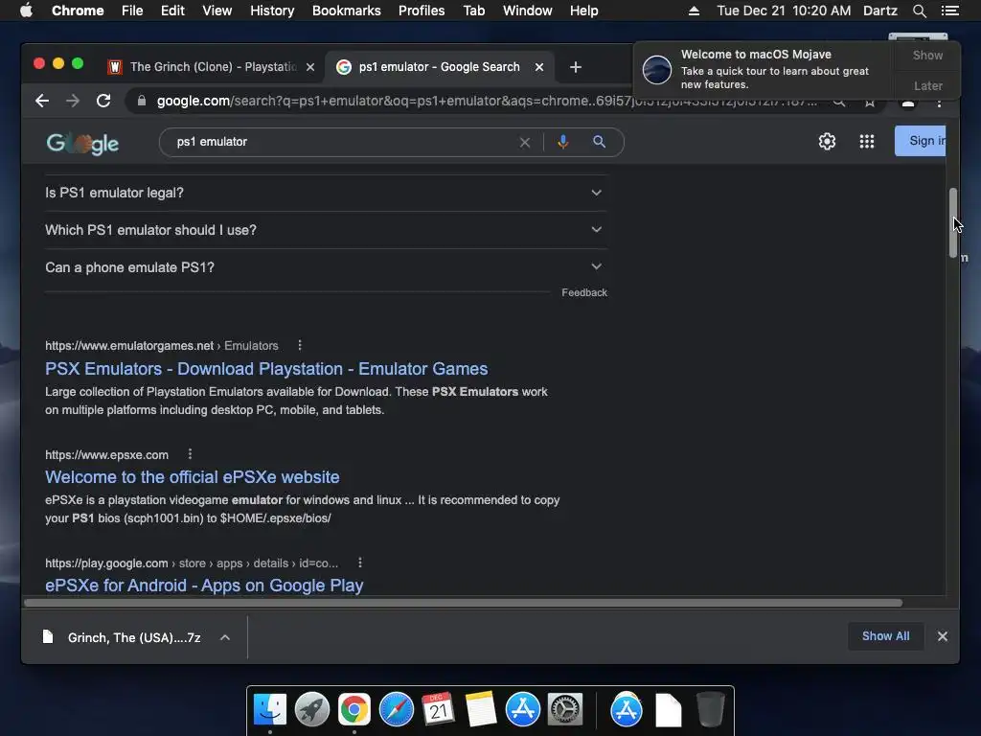This screenshot has width=981, height=736.
Task: Open Calendar from the Dock
Action: click(x=438, y=710)
